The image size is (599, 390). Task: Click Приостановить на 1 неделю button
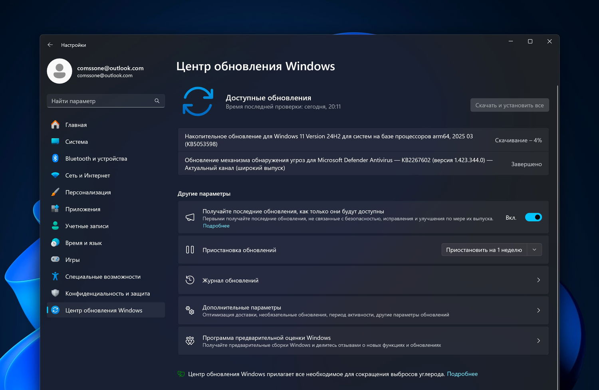click(x=484, y=250)
